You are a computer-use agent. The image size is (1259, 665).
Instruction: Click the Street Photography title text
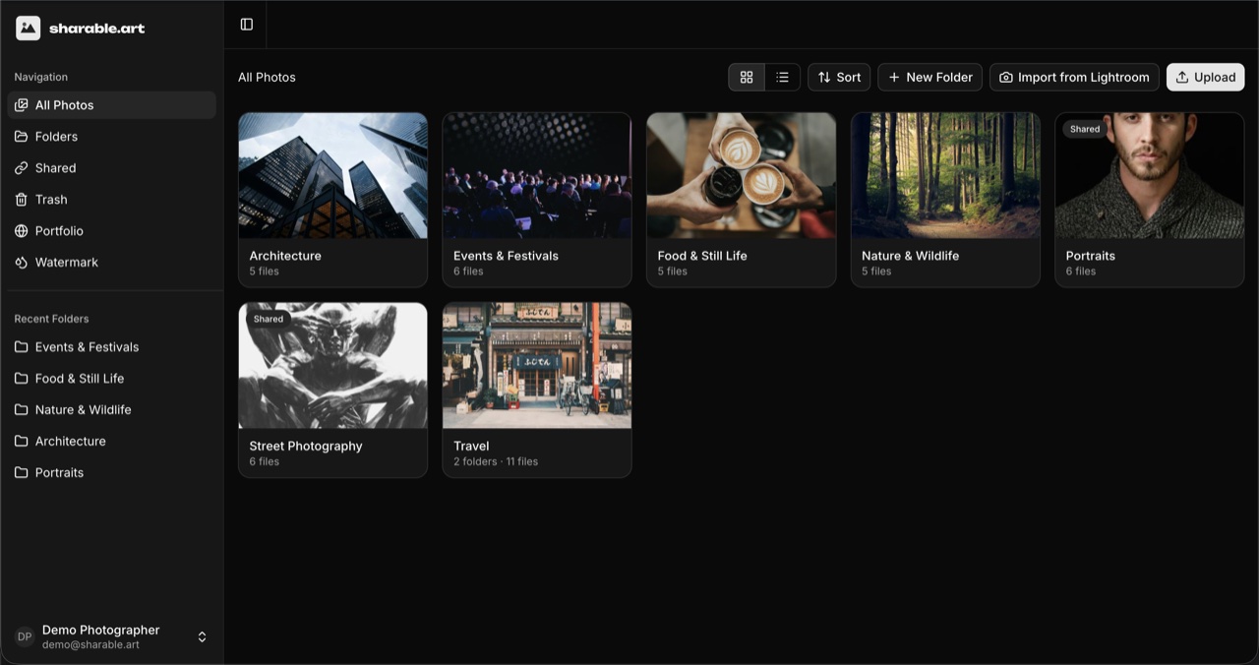click(306, 446)
